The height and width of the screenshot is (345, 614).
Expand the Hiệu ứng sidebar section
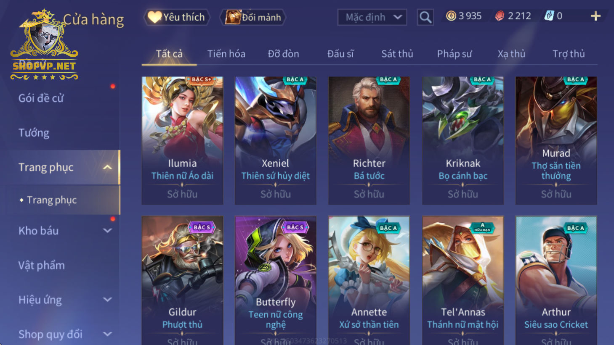[x=108, y=300]
